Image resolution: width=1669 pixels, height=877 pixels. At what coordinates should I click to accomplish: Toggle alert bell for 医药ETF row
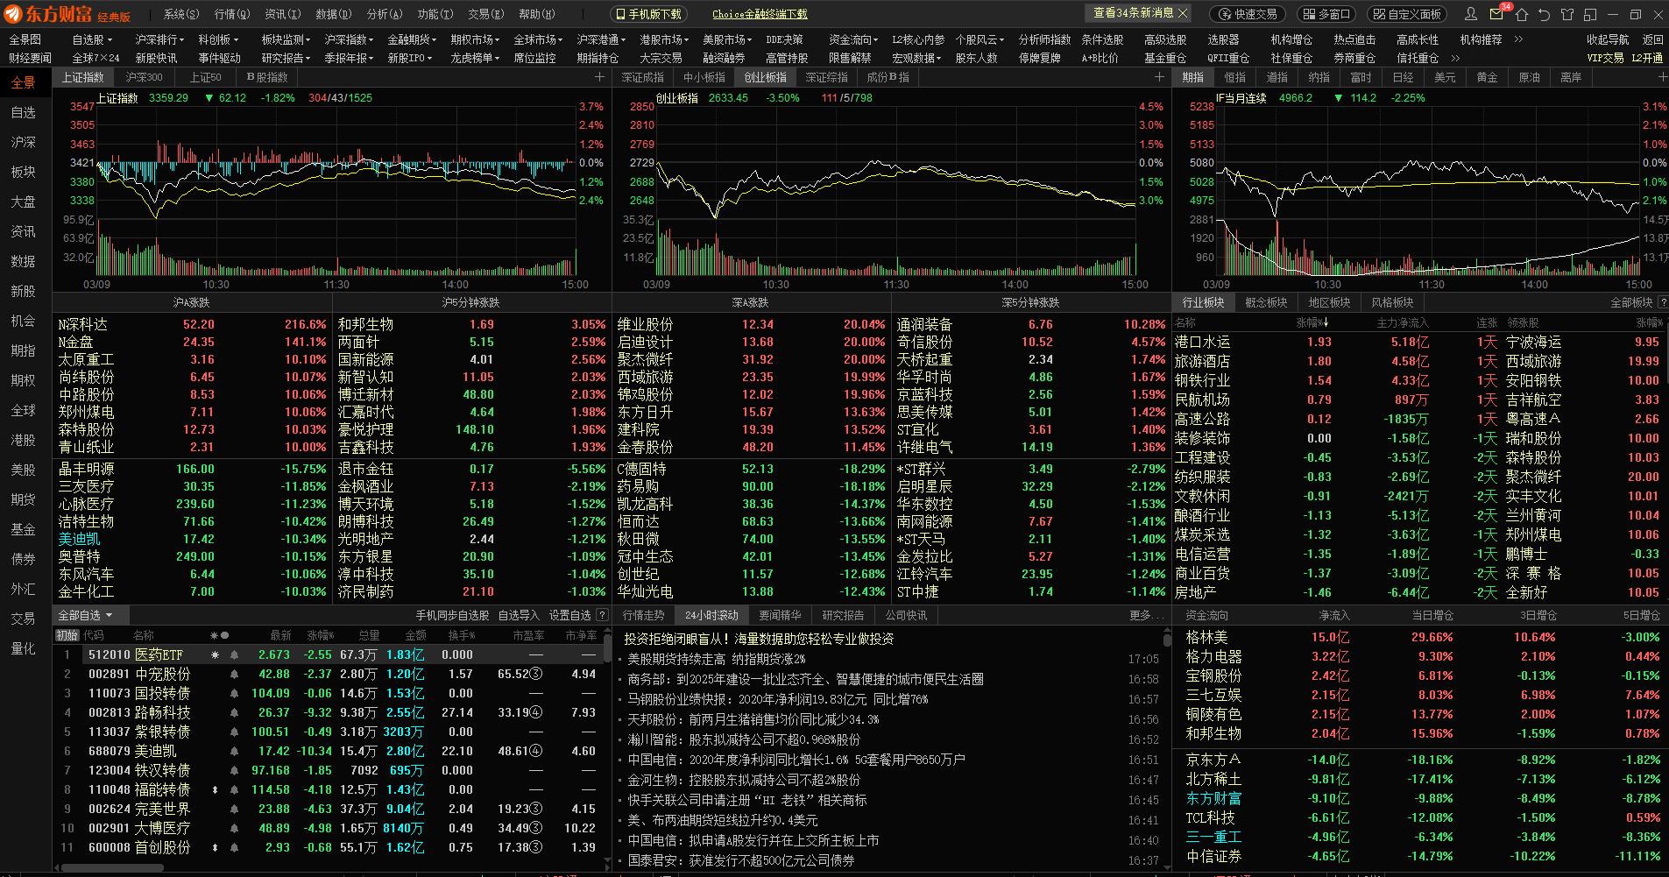pos(234,654)
